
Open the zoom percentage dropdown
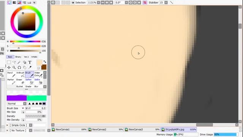[99, 3]
